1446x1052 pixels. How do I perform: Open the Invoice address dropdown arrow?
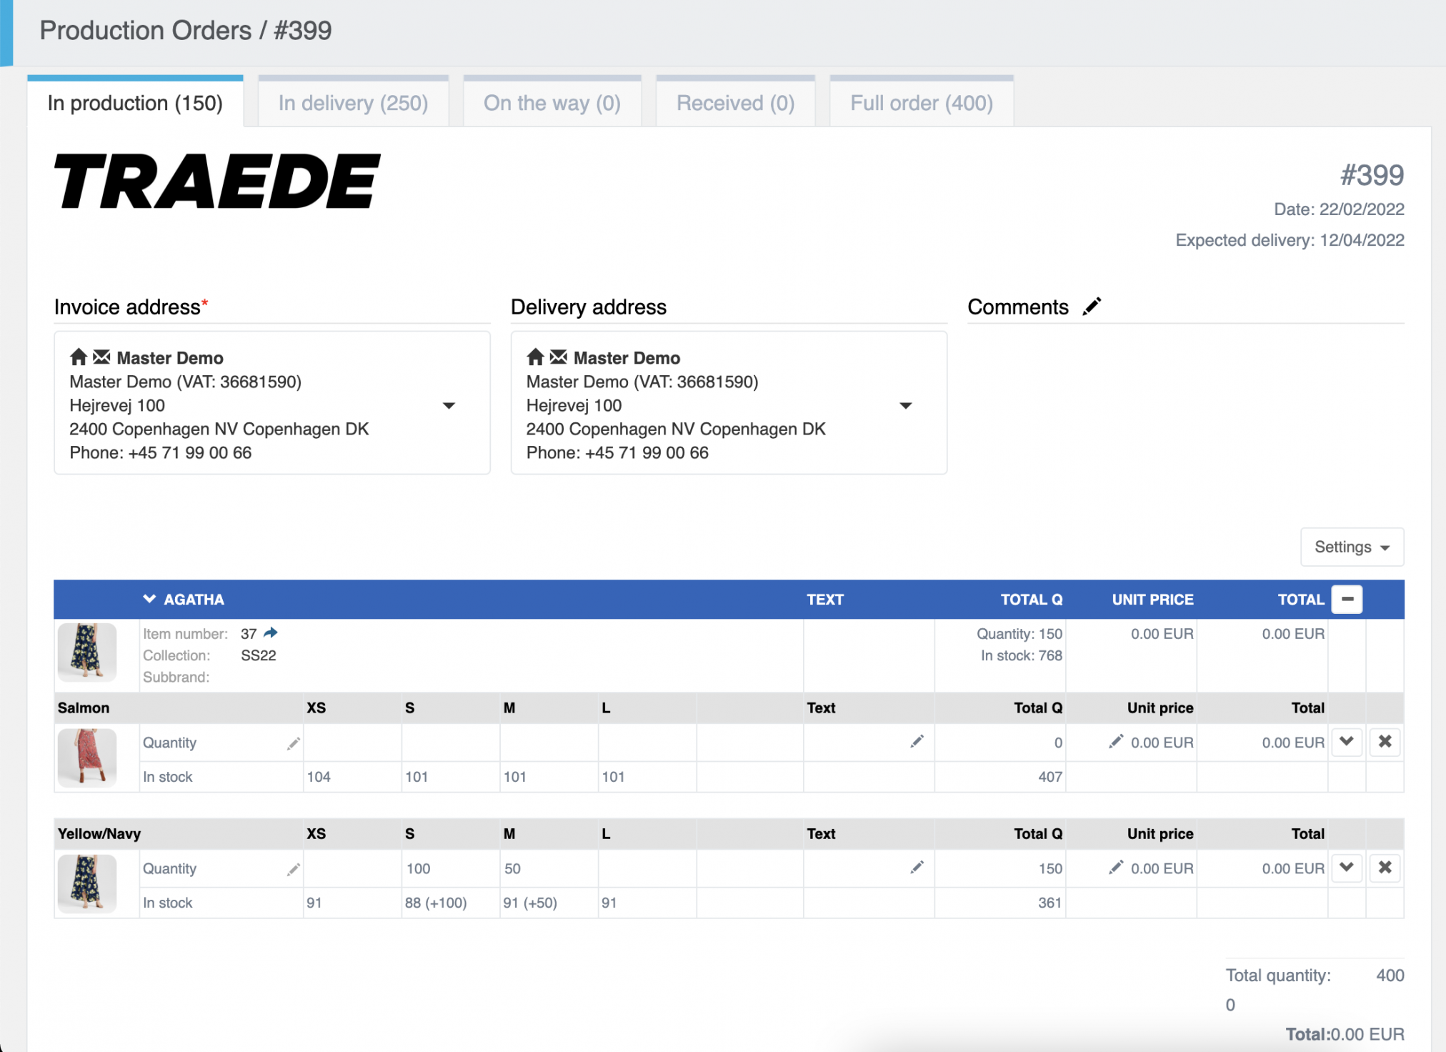click(449, 405)
